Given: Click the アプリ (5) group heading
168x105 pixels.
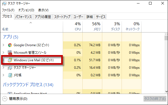Looking at the screenshot, I should click(x=10, y=37).
